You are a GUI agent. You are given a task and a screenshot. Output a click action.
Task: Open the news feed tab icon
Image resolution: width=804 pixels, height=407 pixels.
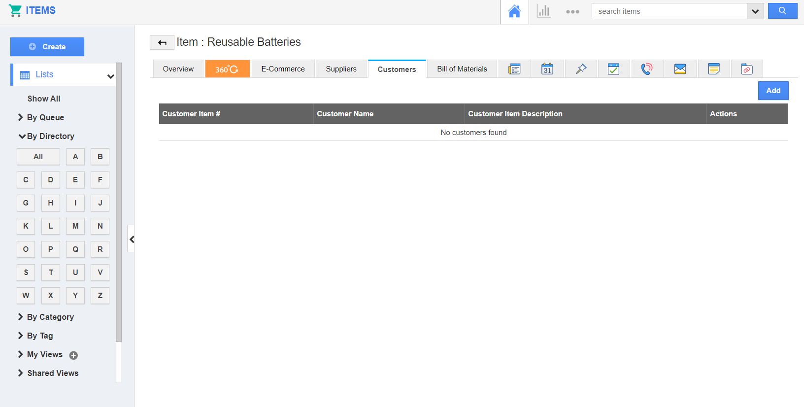click(x=514, y=69)
